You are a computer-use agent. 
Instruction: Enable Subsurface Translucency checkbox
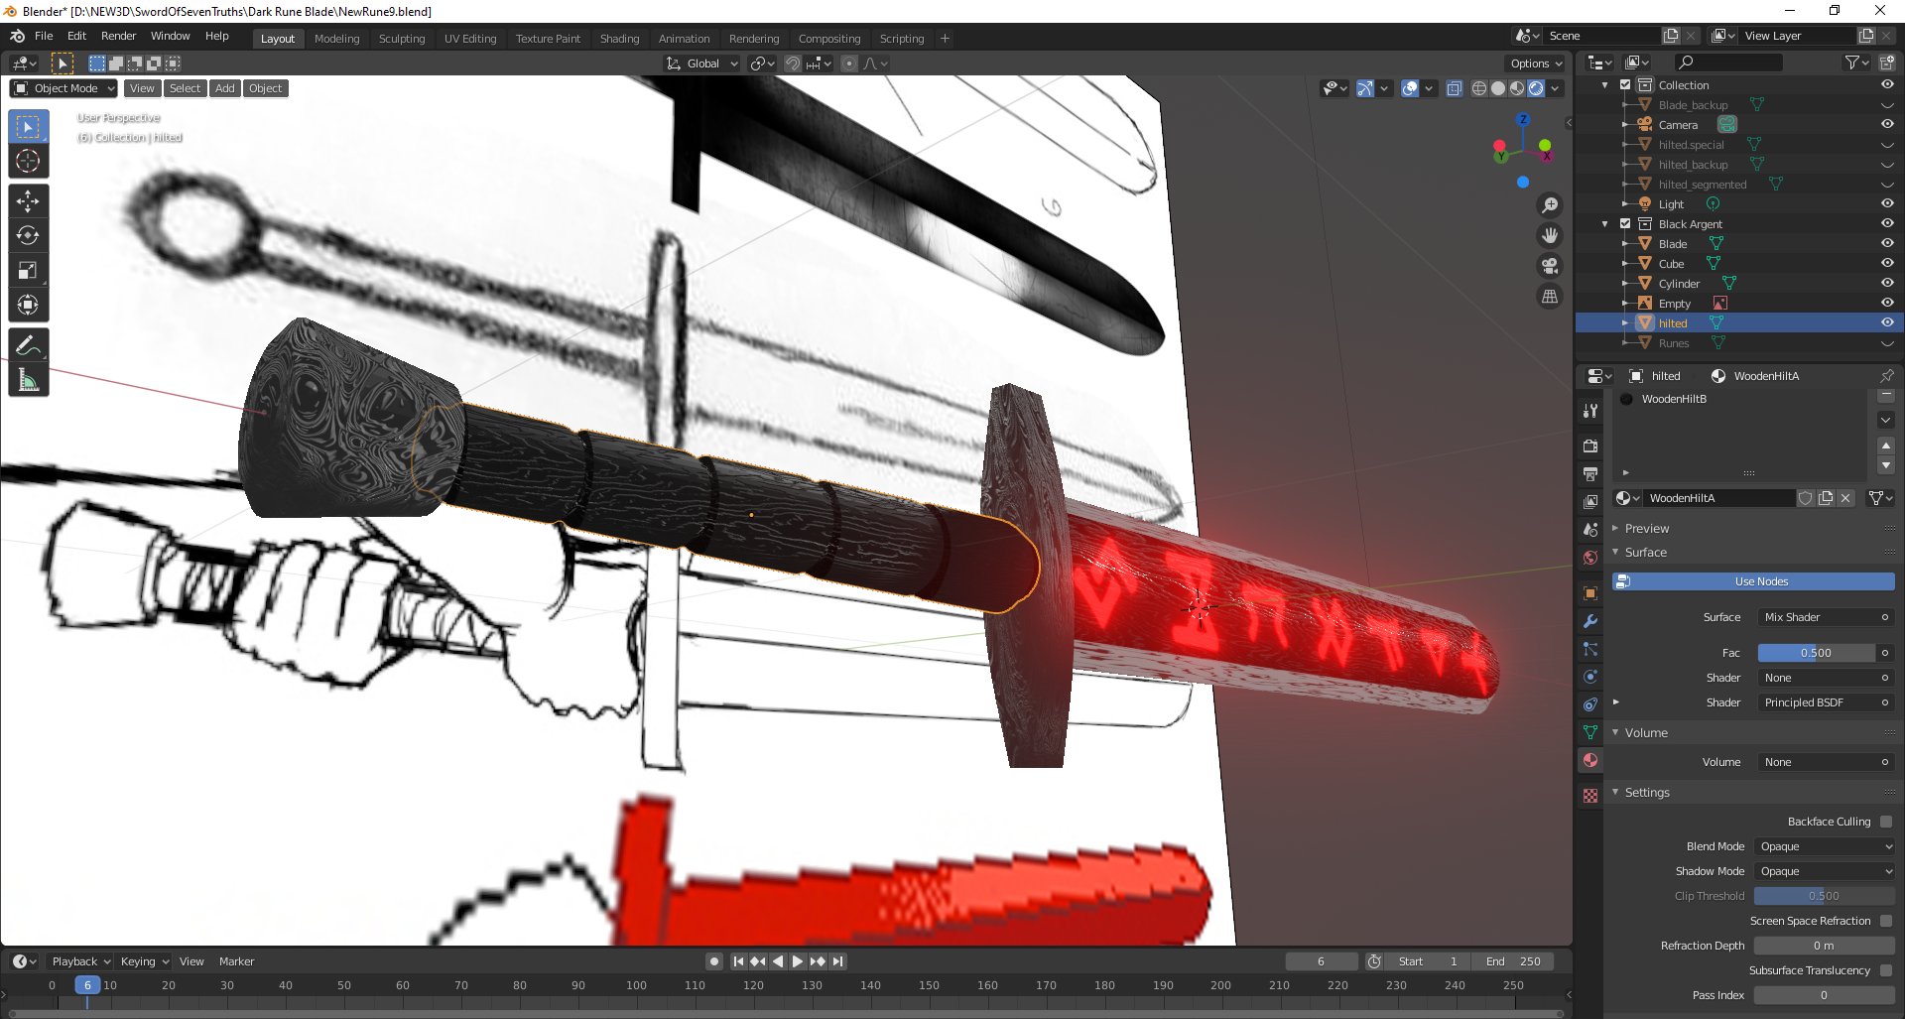(x=1886, y=970)
